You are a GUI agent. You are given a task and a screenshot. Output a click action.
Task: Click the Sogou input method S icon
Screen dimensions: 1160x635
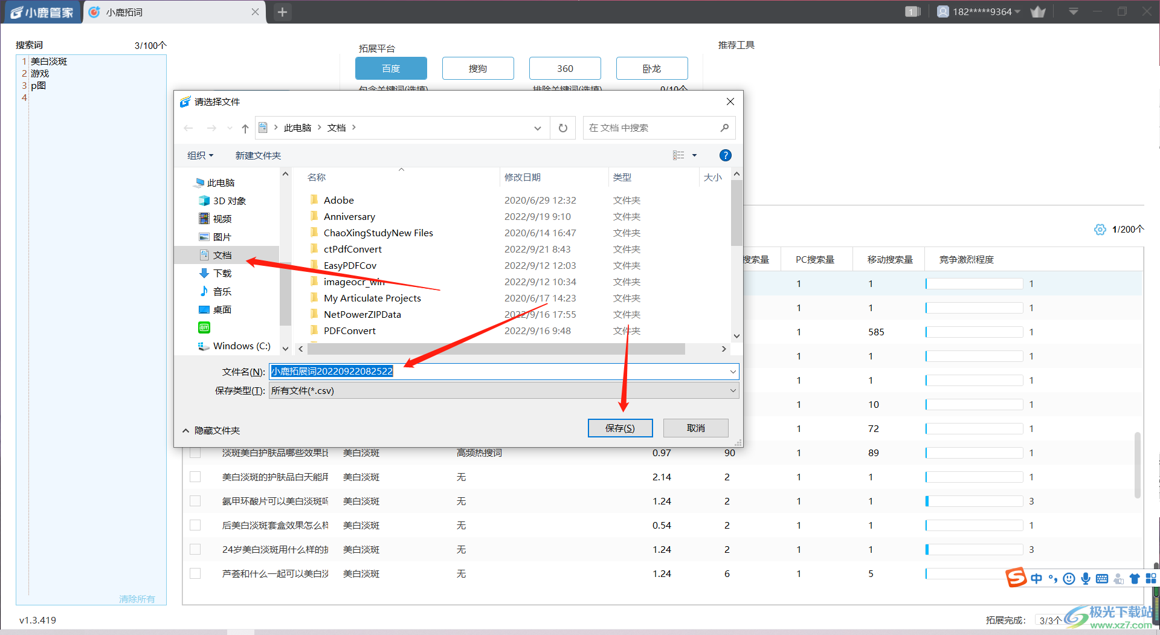[1016, 578]
